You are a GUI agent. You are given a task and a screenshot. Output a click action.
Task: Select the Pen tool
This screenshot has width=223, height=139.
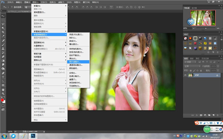pos(3,73)
